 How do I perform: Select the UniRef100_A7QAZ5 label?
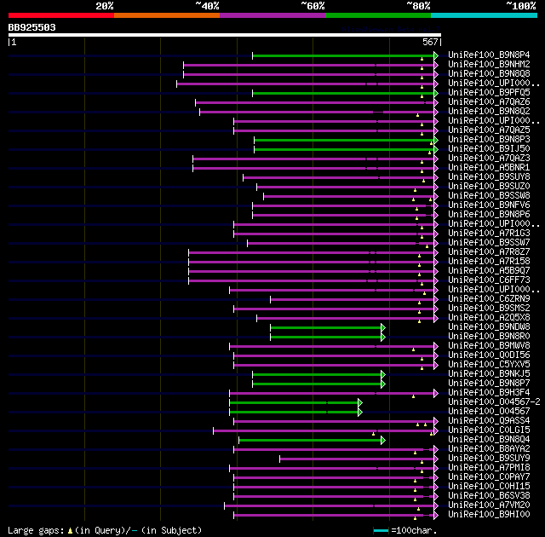tap(489, 130)
